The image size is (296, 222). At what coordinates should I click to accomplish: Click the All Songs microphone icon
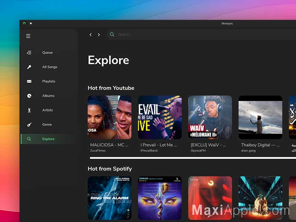click(29, 67)
